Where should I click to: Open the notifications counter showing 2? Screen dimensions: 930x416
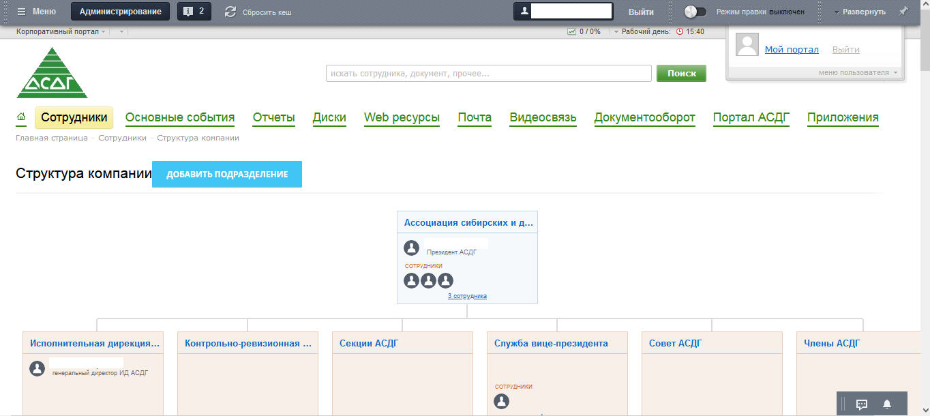194,12
